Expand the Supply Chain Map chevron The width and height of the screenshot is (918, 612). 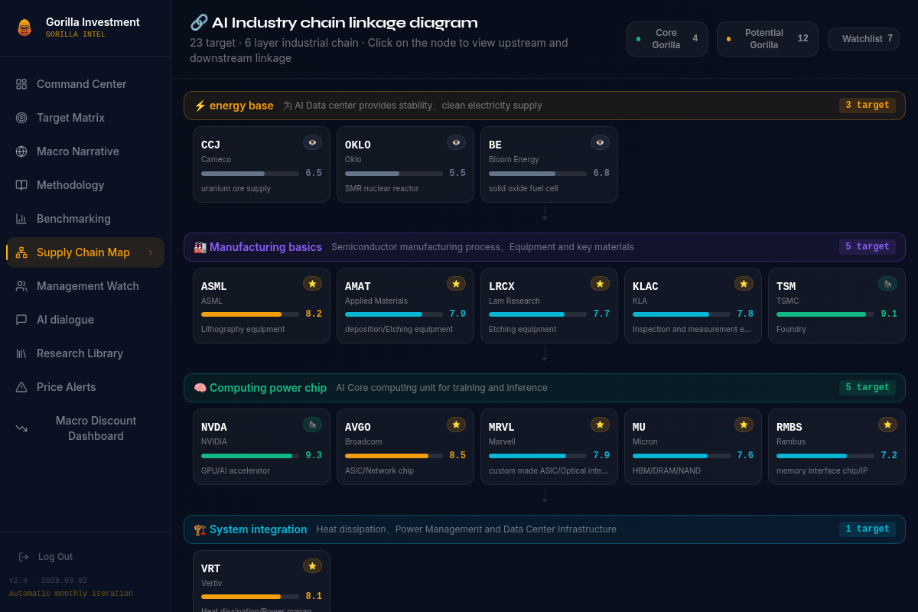tap(151, 252)
